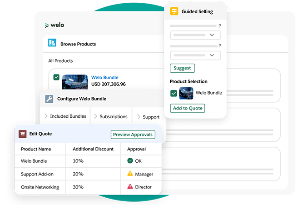Click the All Products heading
307x205 pixels.
(x=60, y=61)
